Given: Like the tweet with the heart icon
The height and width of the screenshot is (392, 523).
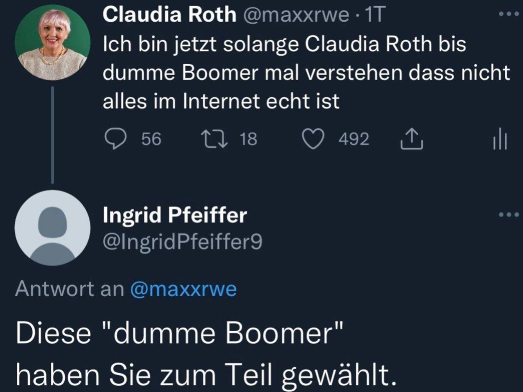Looking at the screenshot, I should click(313, 139).
